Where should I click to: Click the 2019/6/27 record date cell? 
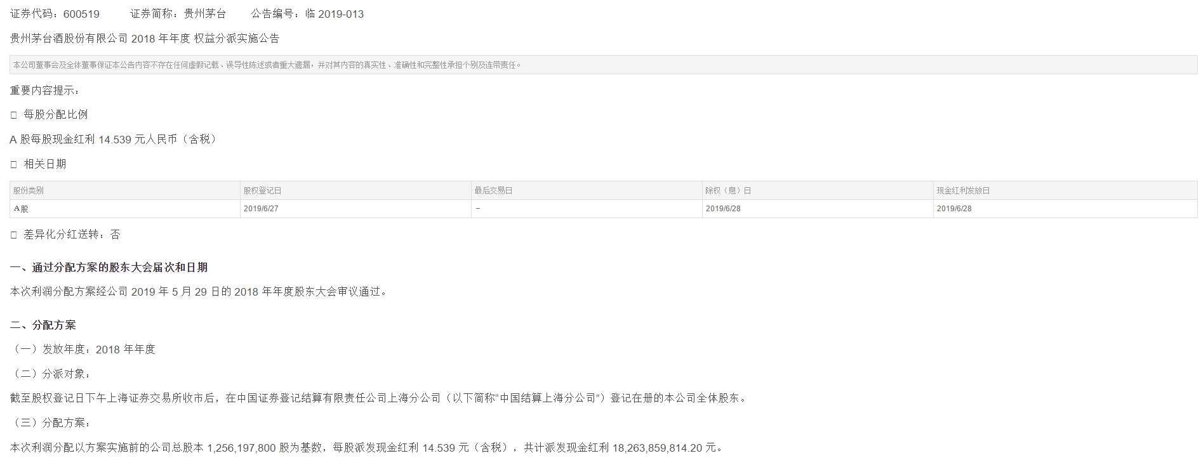pos(261,209)
